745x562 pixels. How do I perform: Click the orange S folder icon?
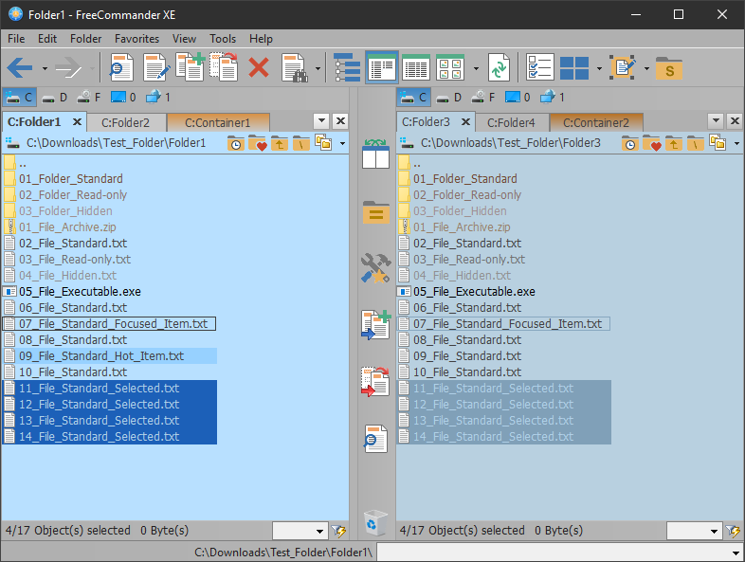pyautogui.click(x=669, y=68)
